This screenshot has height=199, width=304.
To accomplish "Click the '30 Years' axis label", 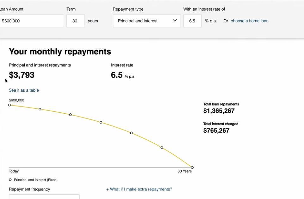I will point(184,171).
